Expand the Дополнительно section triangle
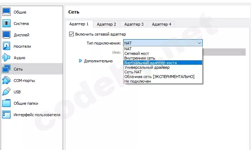The width and height of the screenshot is (251, 150). (x=81, y=61)
